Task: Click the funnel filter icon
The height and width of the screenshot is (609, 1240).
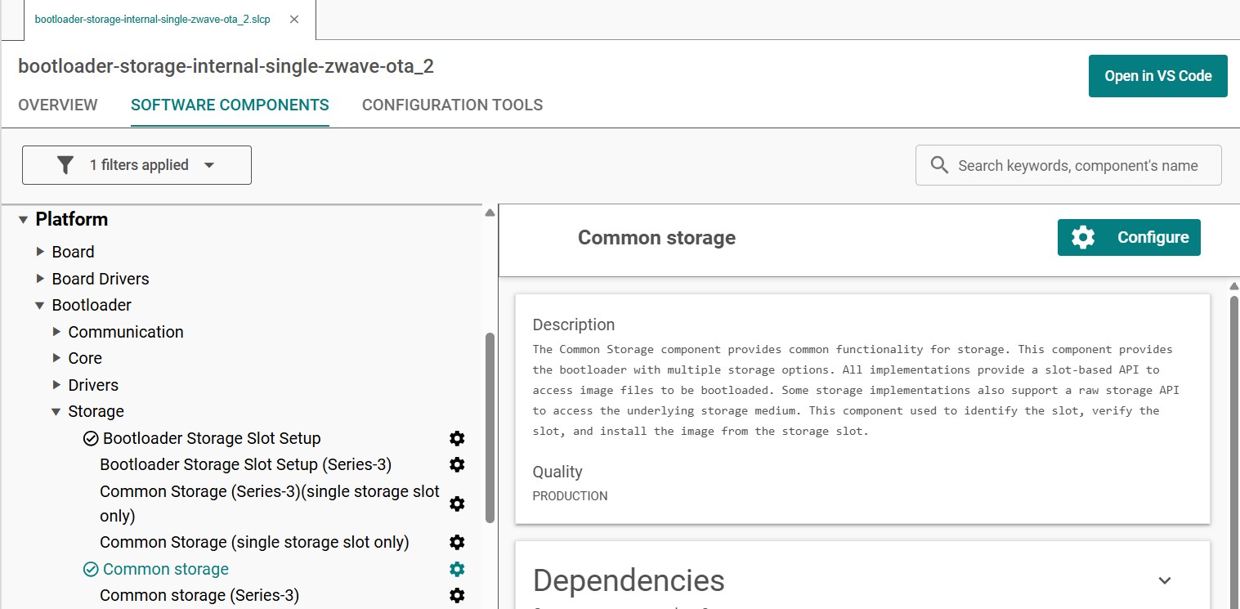Action: (x=65, y=165)
